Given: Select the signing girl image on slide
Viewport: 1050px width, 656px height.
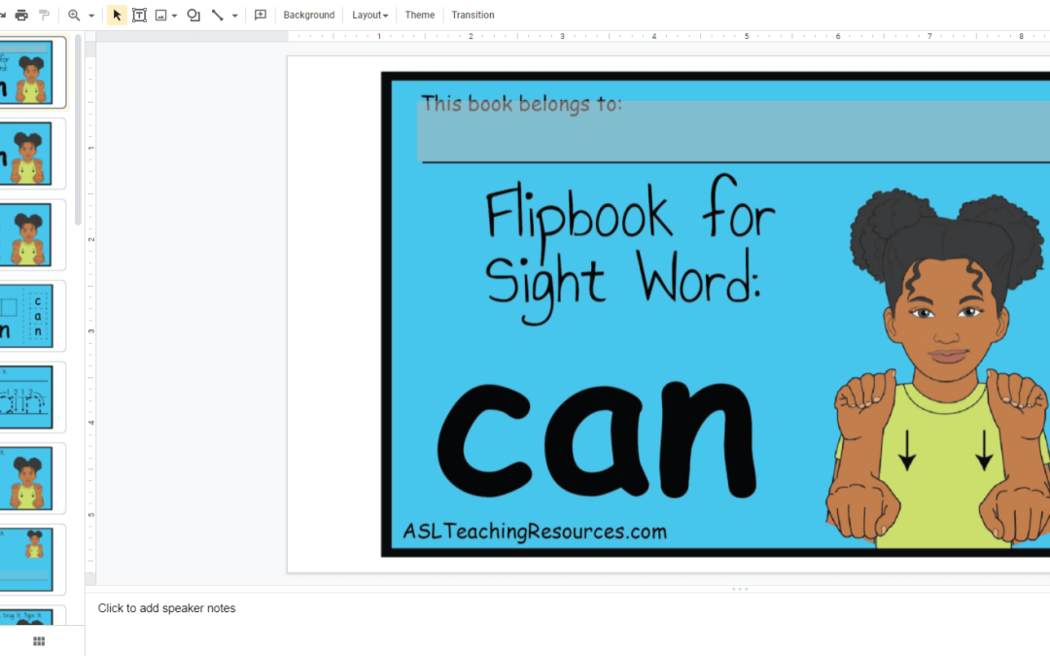Looking at the screenshot, I should [x=937, y=368].
